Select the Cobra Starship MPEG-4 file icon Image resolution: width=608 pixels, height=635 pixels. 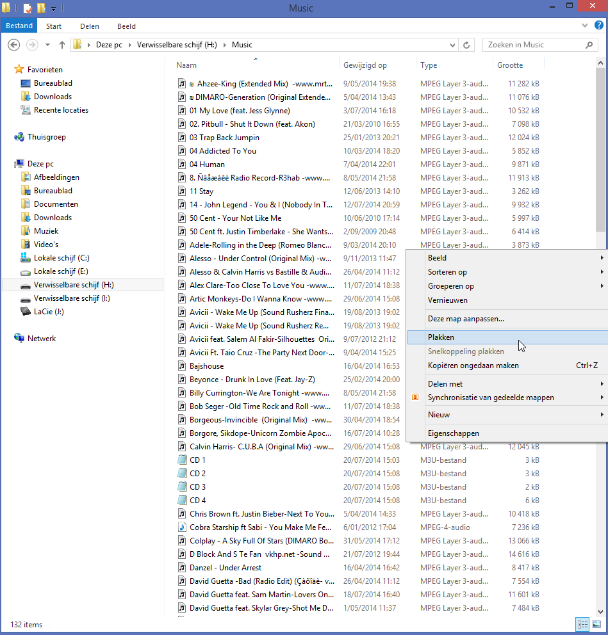(183, 527)
